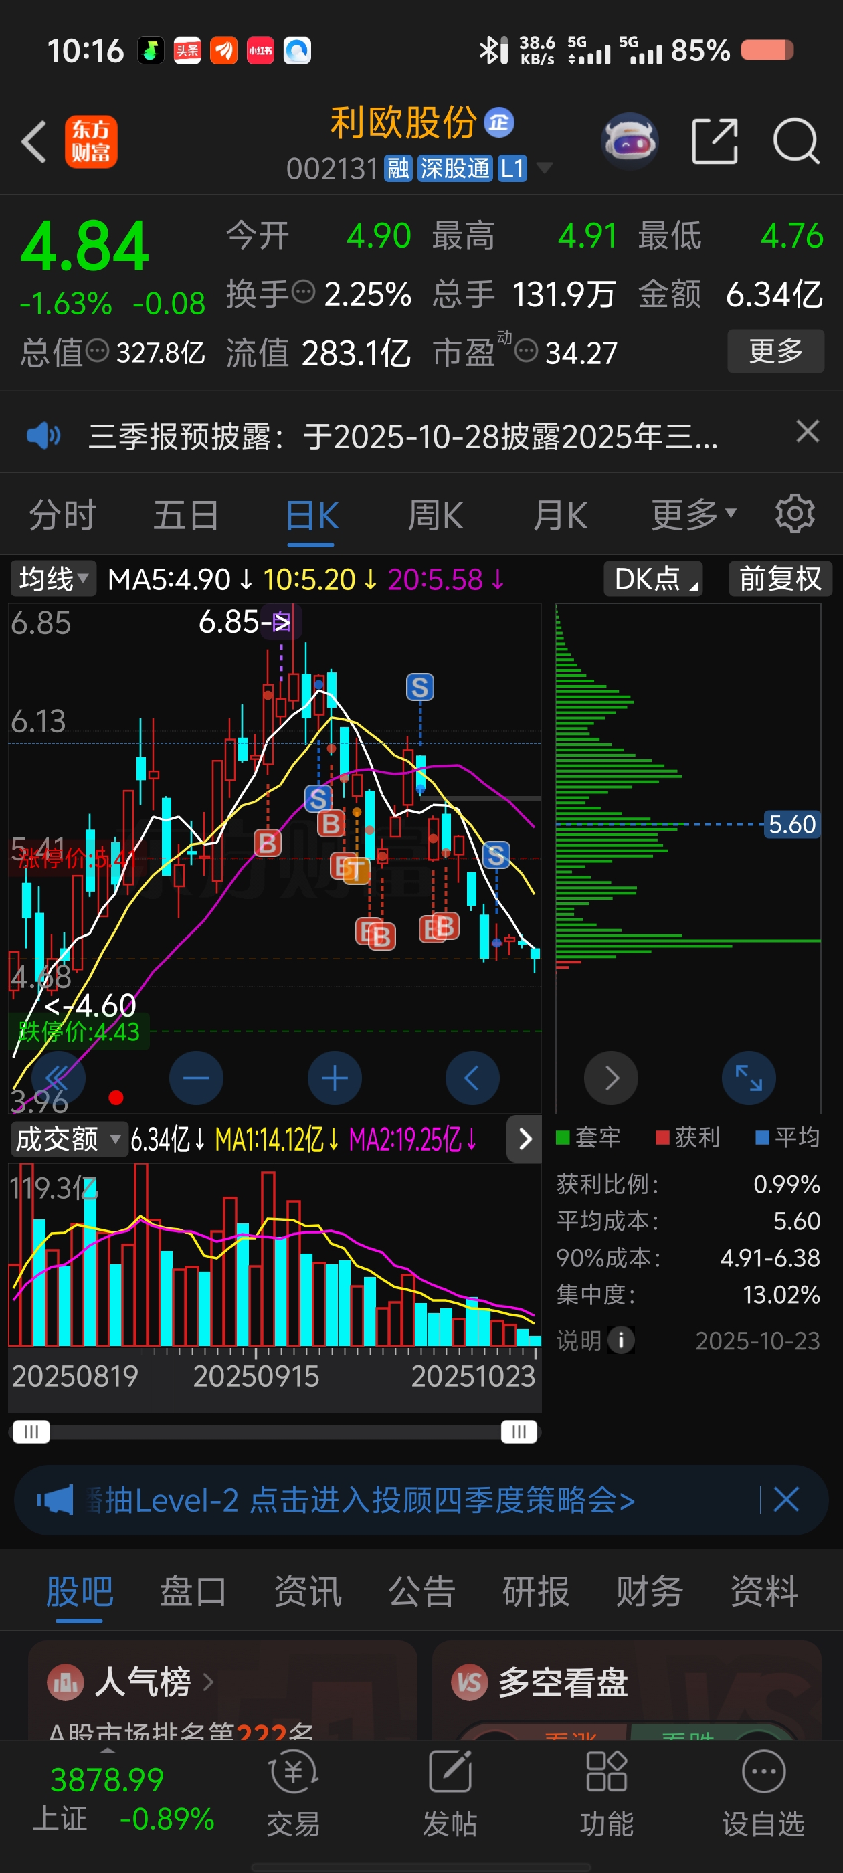Open the 资讯 tab

click(308, 1591)
